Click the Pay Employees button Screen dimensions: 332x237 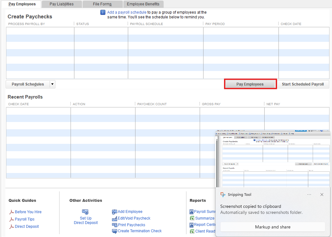click(x=250, y=84)
